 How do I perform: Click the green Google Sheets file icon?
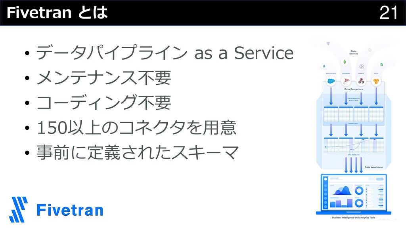coord(381,65)
